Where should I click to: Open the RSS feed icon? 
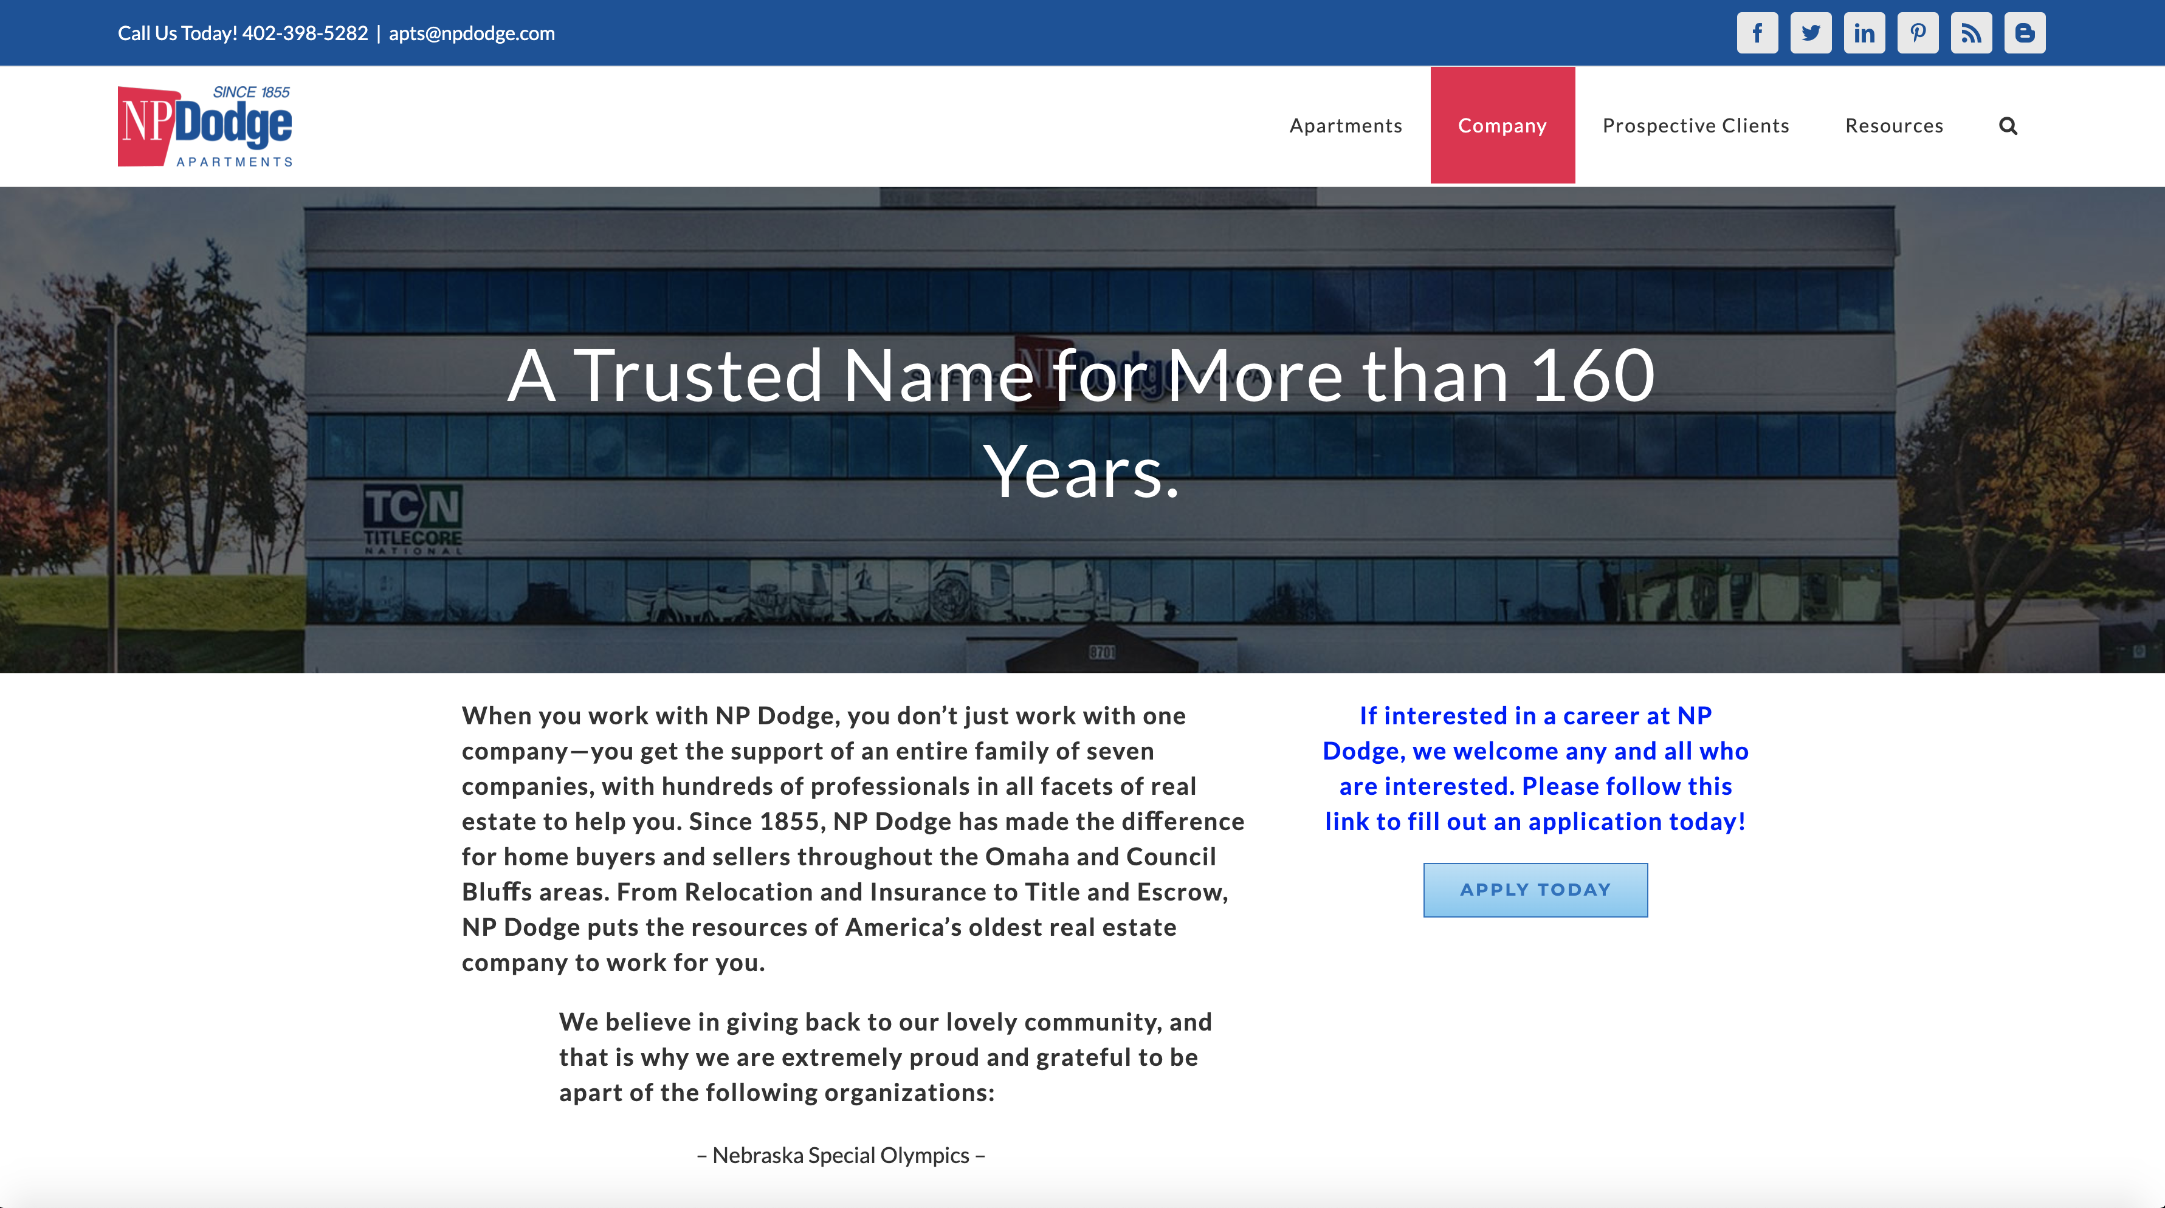(x=1971, y=33)
